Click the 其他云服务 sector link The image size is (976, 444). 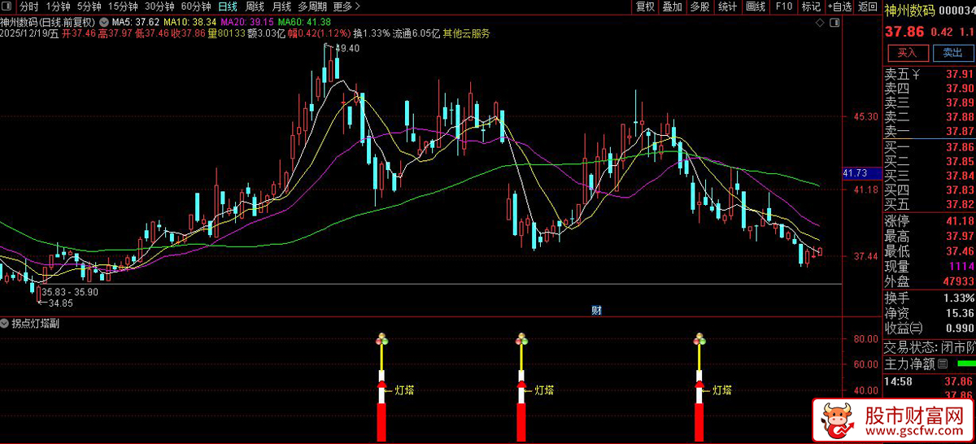tap(466, 34)
